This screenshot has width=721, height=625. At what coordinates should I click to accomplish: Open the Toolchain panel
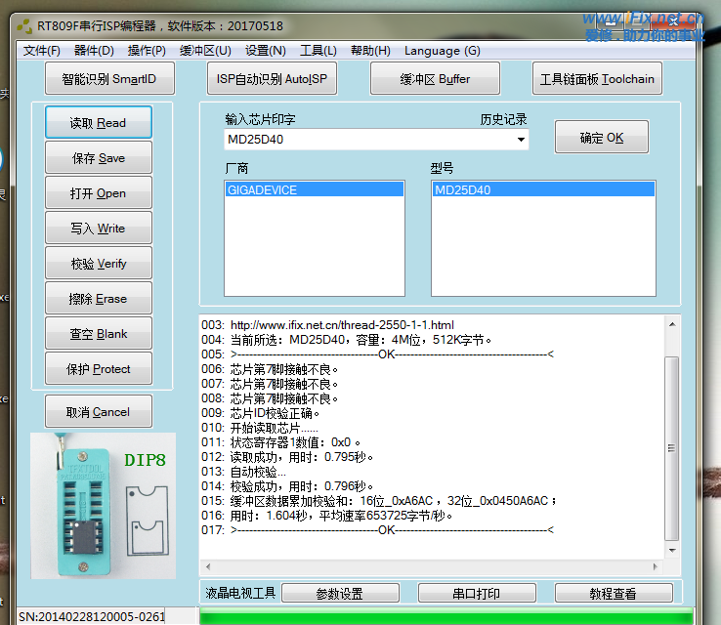pos(600,79)
